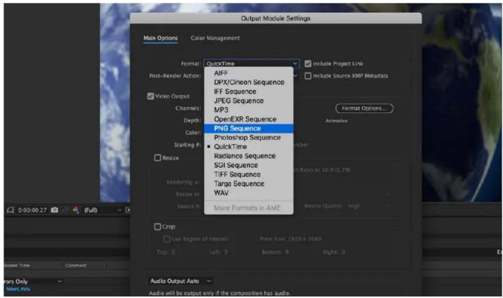This screenshot has height=298, width=503.
Task: Click the icon left of timecode 0:00:00:27
Action: (11, 210)
